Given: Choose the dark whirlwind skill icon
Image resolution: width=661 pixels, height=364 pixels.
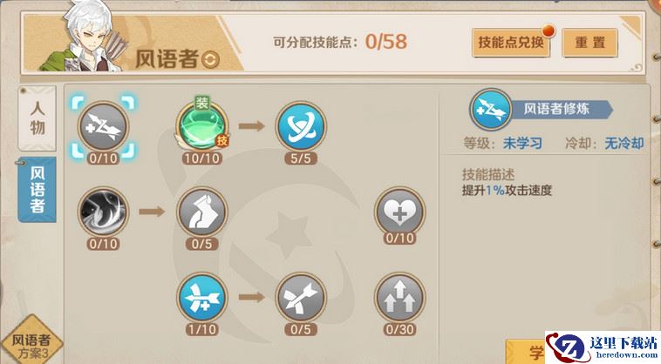Looking at the screenshot, I should point(103,212).
